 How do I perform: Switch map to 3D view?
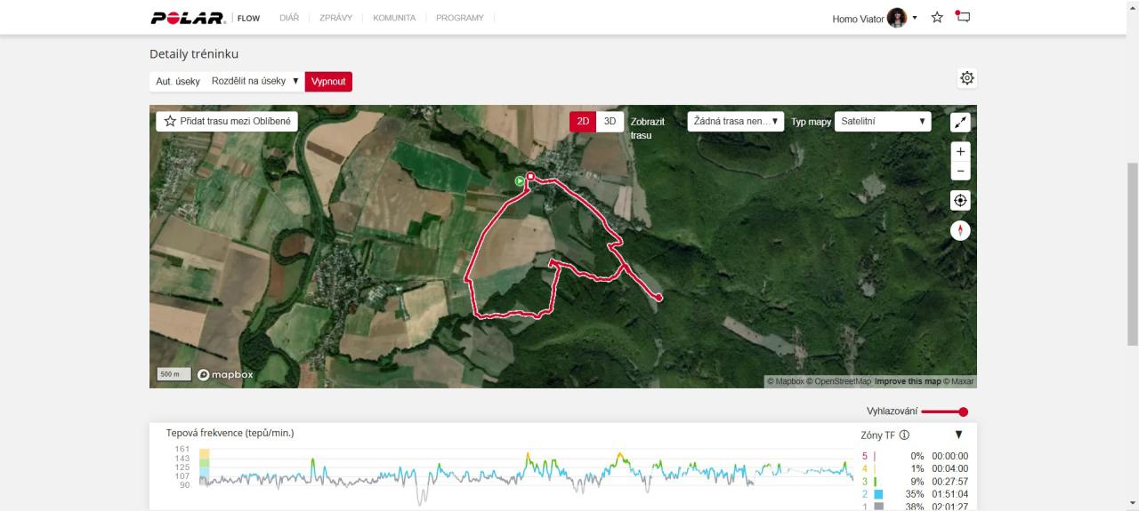(610, 122)
